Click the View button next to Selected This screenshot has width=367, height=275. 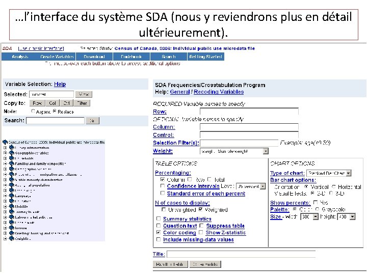[x=84, y=95]
